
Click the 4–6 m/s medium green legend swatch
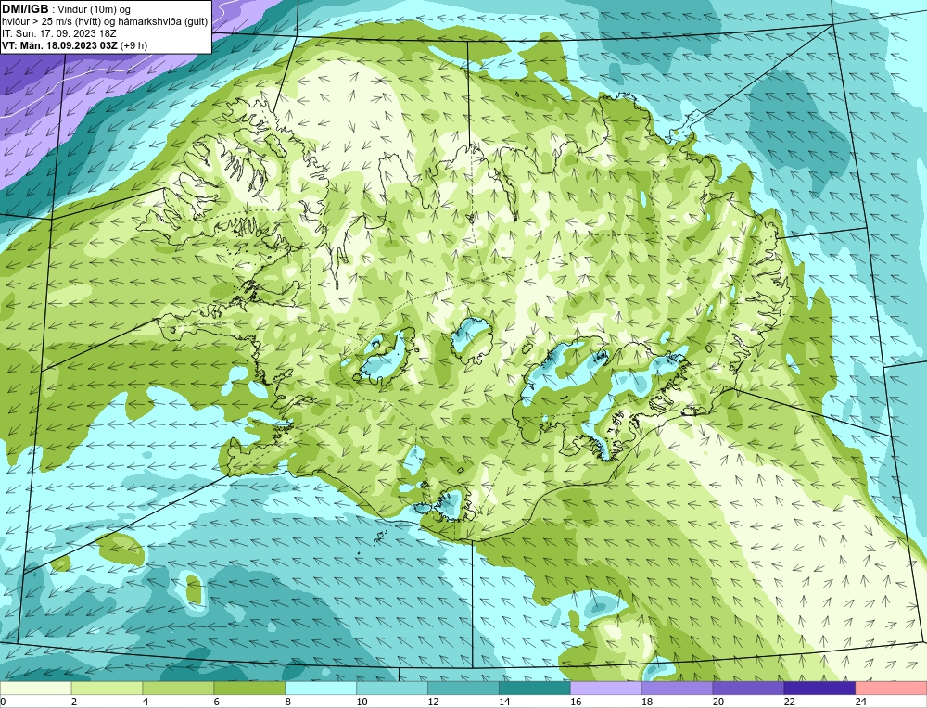click(179, 688)
